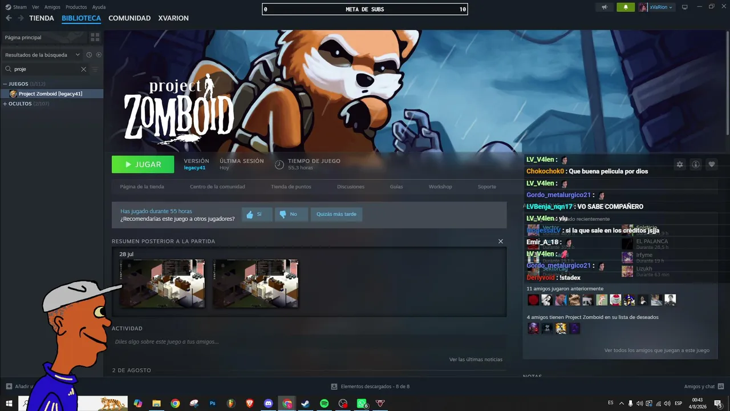Open Brave browser from the taskbar
The height and width of the screenshot is (411, 730).
[250, 404]
